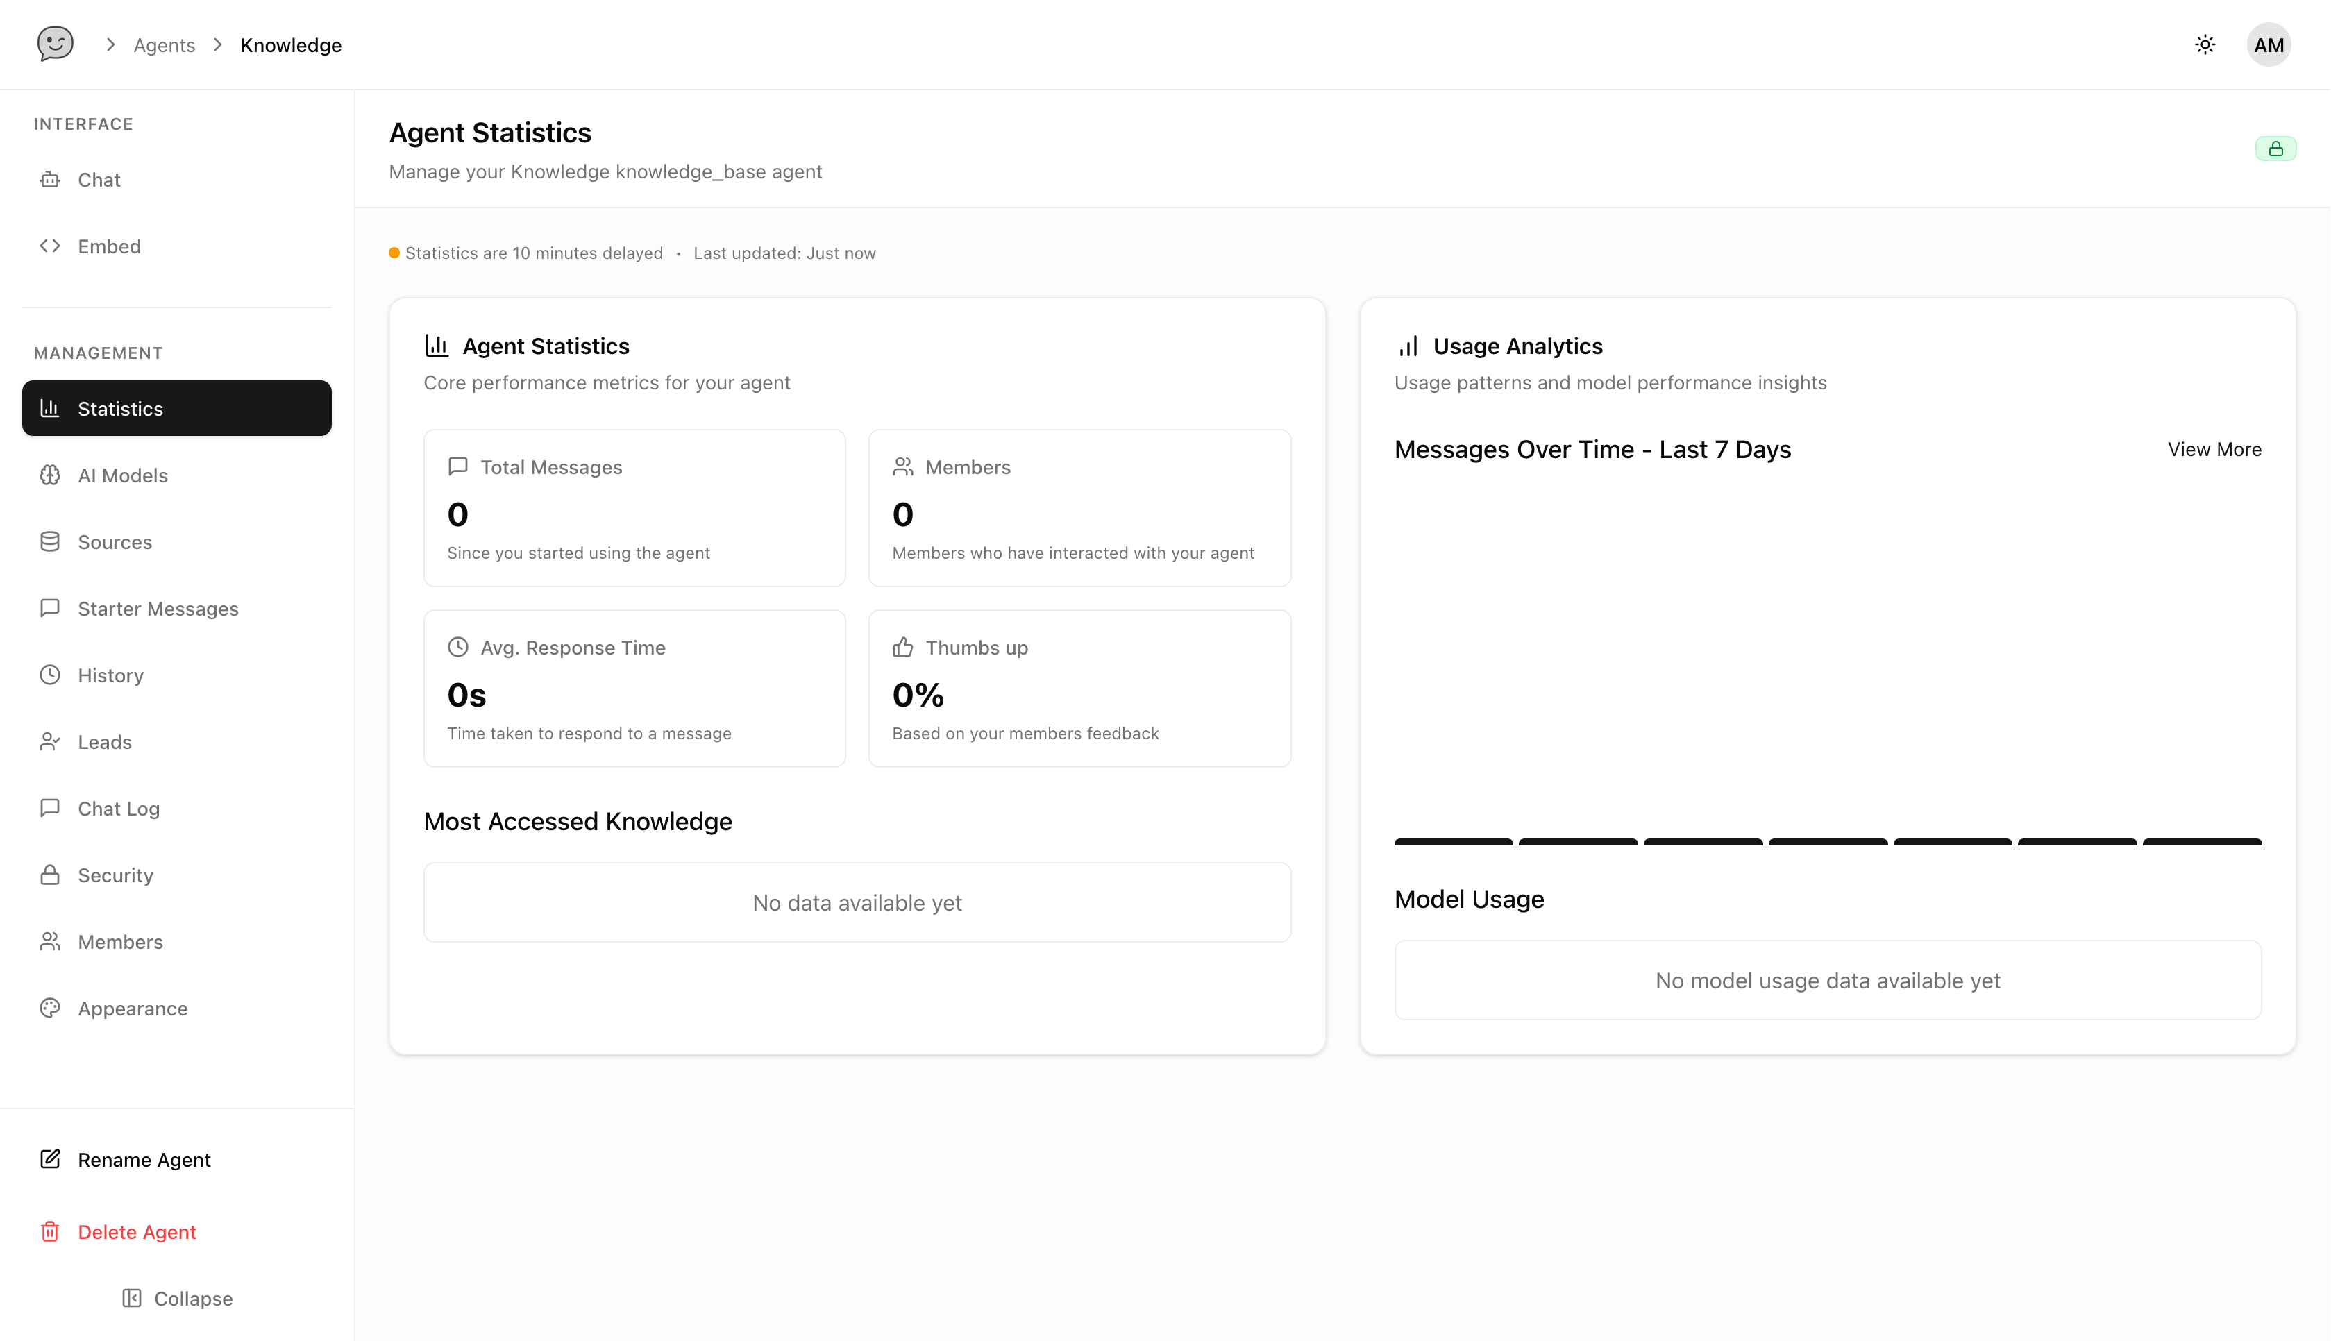This screenshot has height=1341, width=2331.
Task: Click the smiley chat logo icon
Action: tap(56, 43)
